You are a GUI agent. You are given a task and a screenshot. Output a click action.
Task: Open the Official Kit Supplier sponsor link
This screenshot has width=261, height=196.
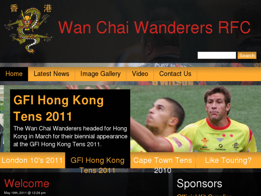[x=204, y=195]
